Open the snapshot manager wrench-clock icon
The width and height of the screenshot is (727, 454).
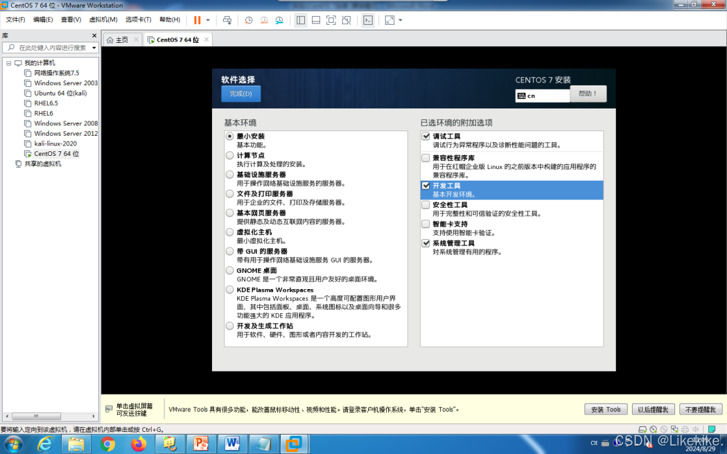[x=279, y=20]
